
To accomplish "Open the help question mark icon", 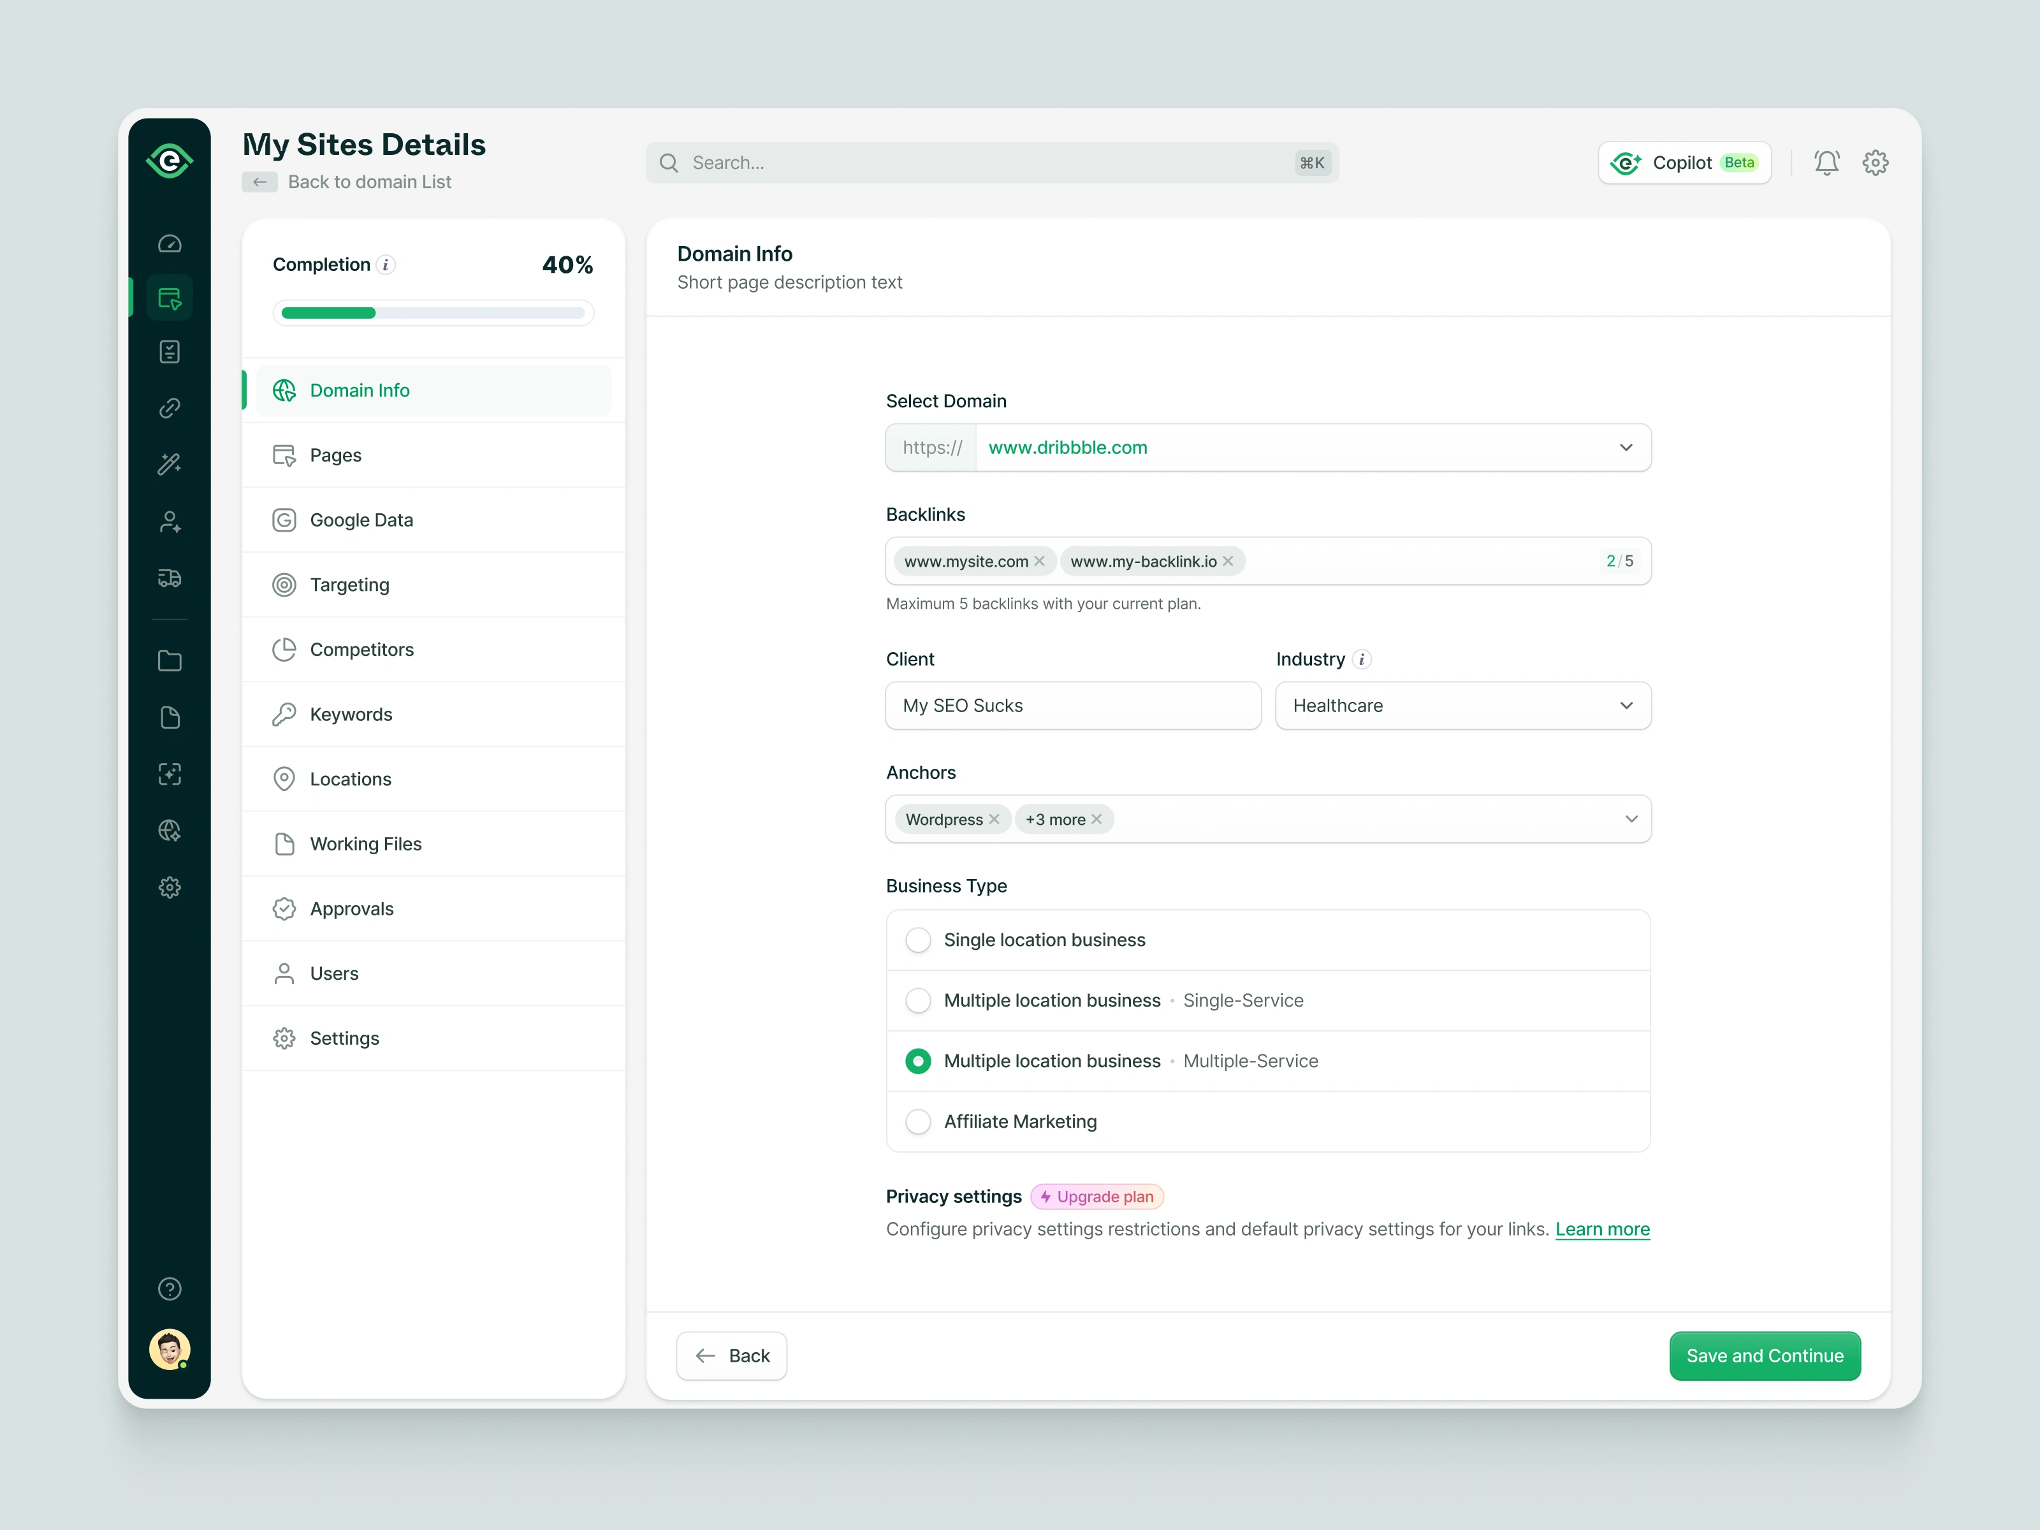I will [170, 1288].
